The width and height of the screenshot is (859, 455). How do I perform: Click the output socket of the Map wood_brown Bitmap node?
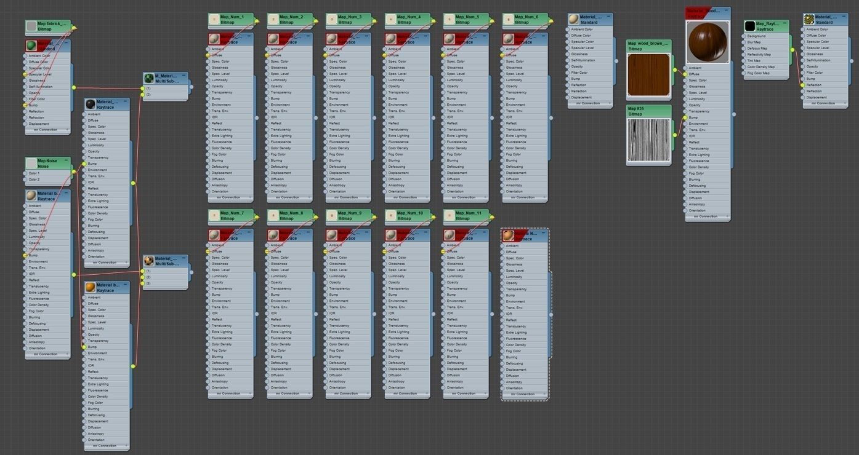click(675, 69)
